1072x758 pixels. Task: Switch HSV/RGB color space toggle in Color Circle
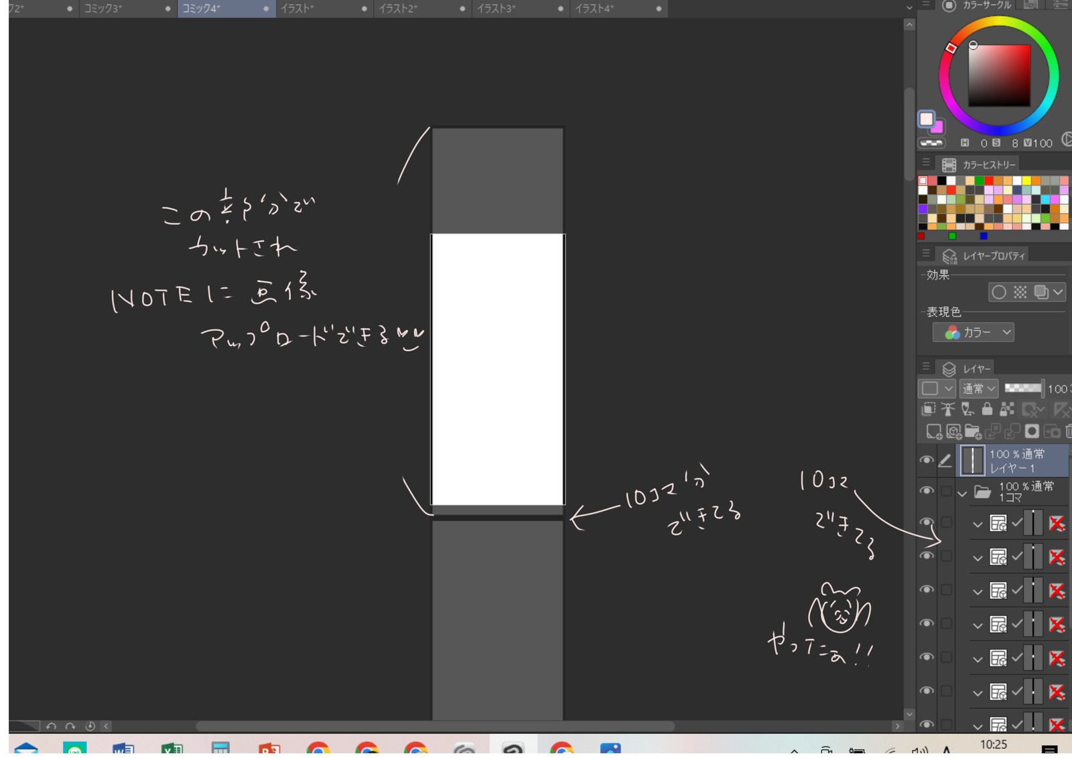point(1066,140)
